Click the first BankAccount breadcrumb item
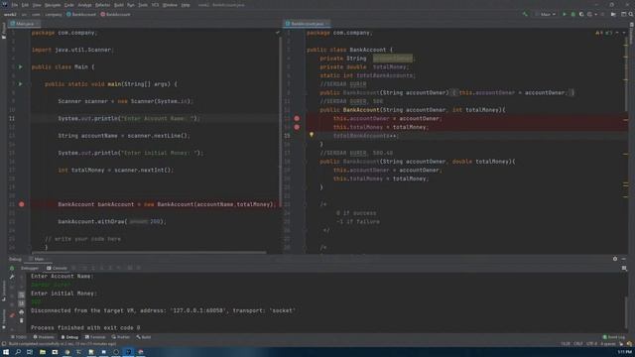The height and width of the screenshot is (357, 635). click(81, 14)
